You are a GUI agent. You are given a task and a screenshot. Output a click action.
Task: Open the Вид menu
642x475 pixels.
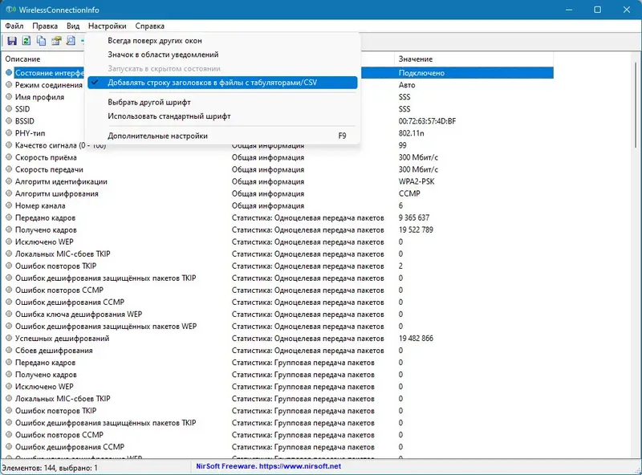coord(73,26)
